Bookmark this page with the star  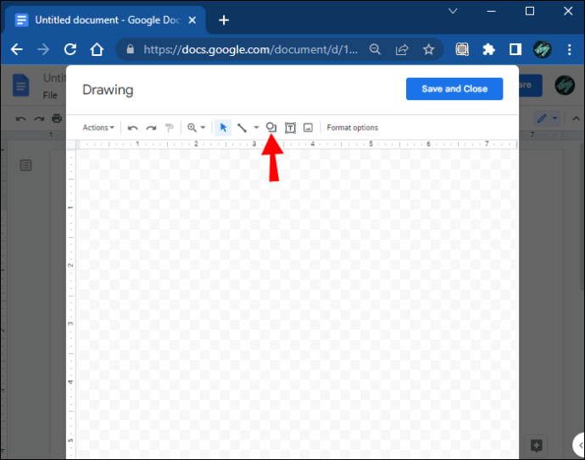(x=429, y=49)
